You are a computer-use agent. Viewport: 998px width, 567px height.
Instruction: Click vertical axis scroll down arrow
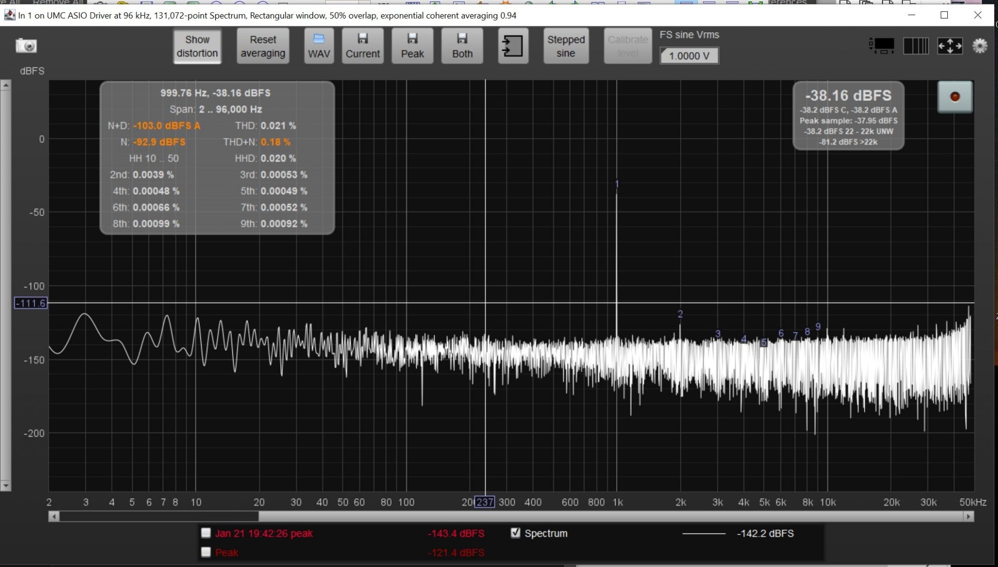click(5, 486)
